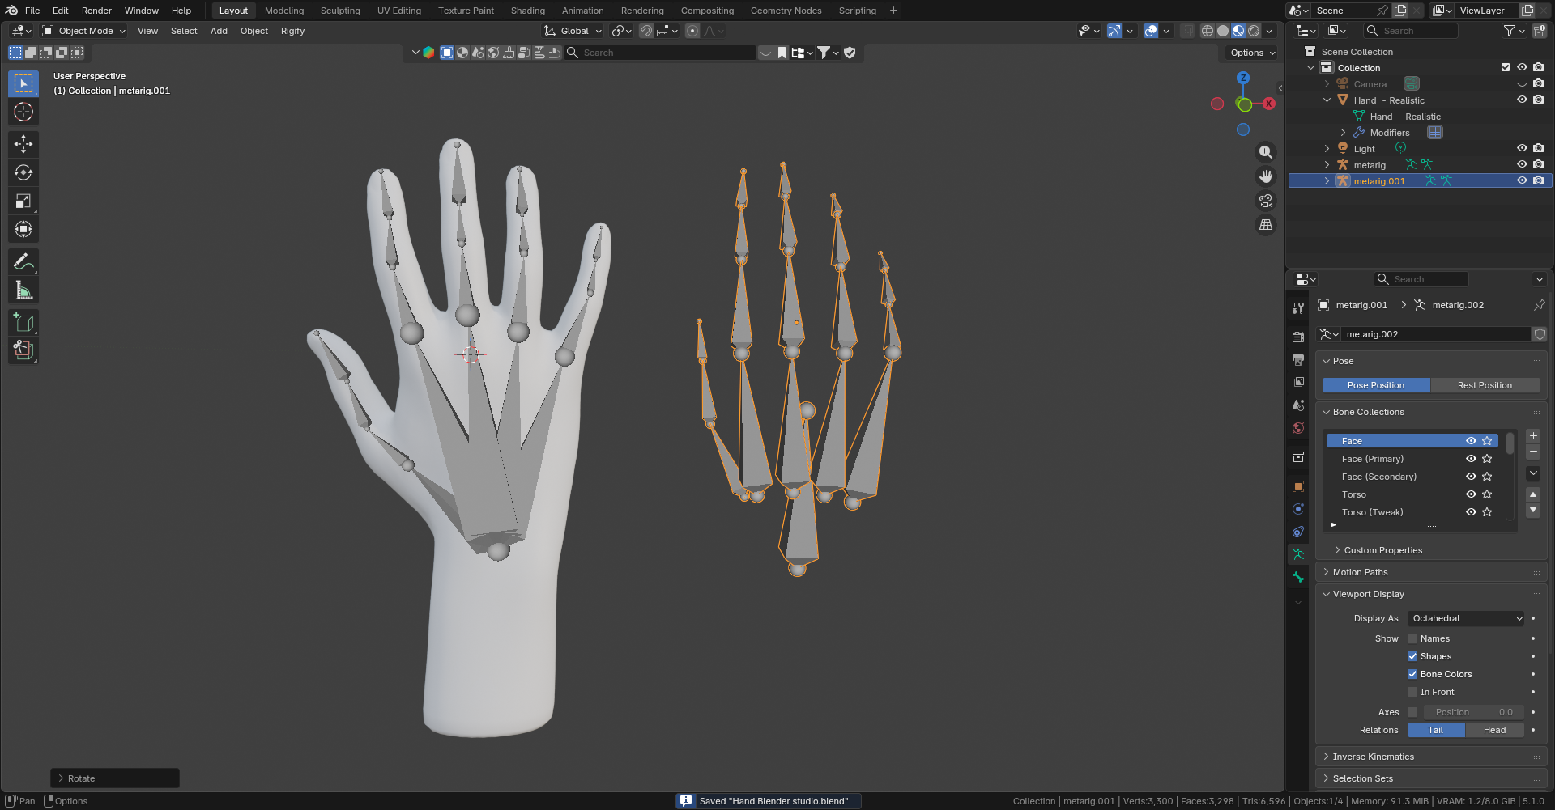Open the Rigify menu
The image size is (1555, 810).
[292, 31]
